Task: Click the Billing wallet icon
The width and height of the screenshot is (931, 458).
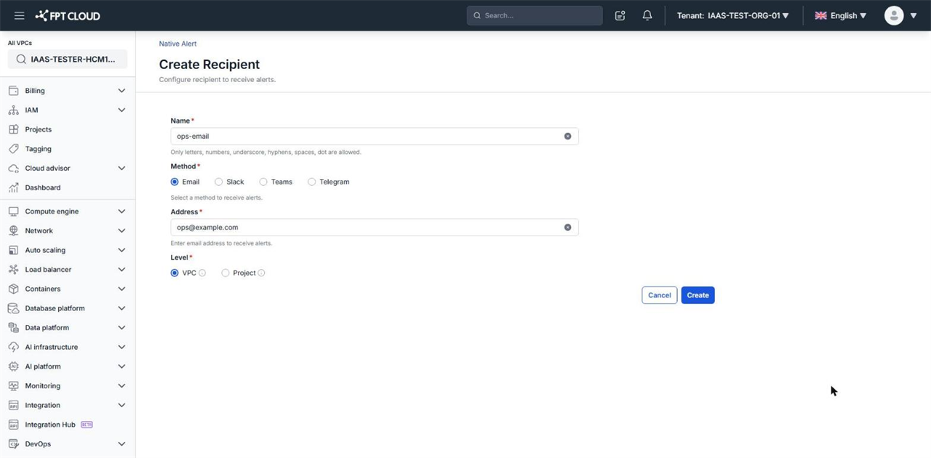Action: tap(13, 91)
